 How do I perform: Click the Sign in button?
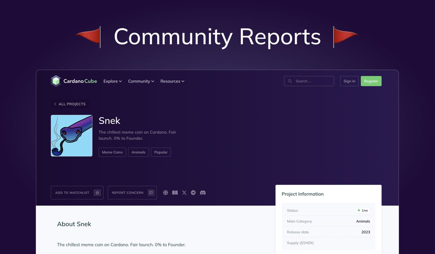click(x=349, y=81)
